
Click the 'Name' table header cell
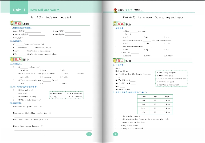click(143, 96)
